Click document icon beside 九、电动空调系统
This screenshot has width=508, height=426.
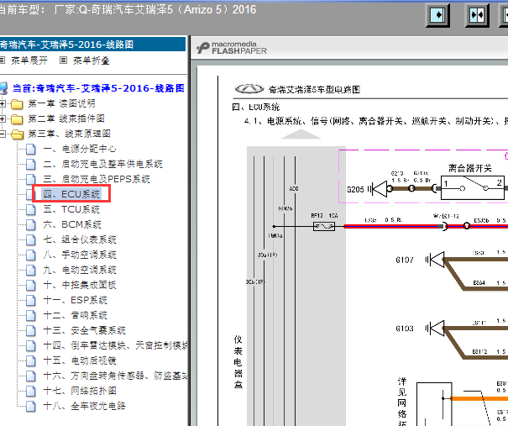pyautogui.click(x=31, y=271)
